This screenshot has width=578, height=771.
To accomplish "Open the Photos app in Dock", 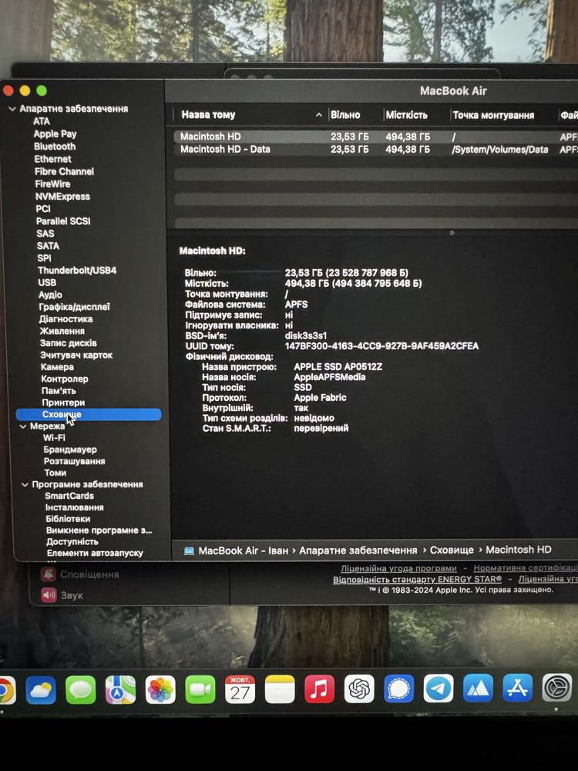I will (160, 689).
